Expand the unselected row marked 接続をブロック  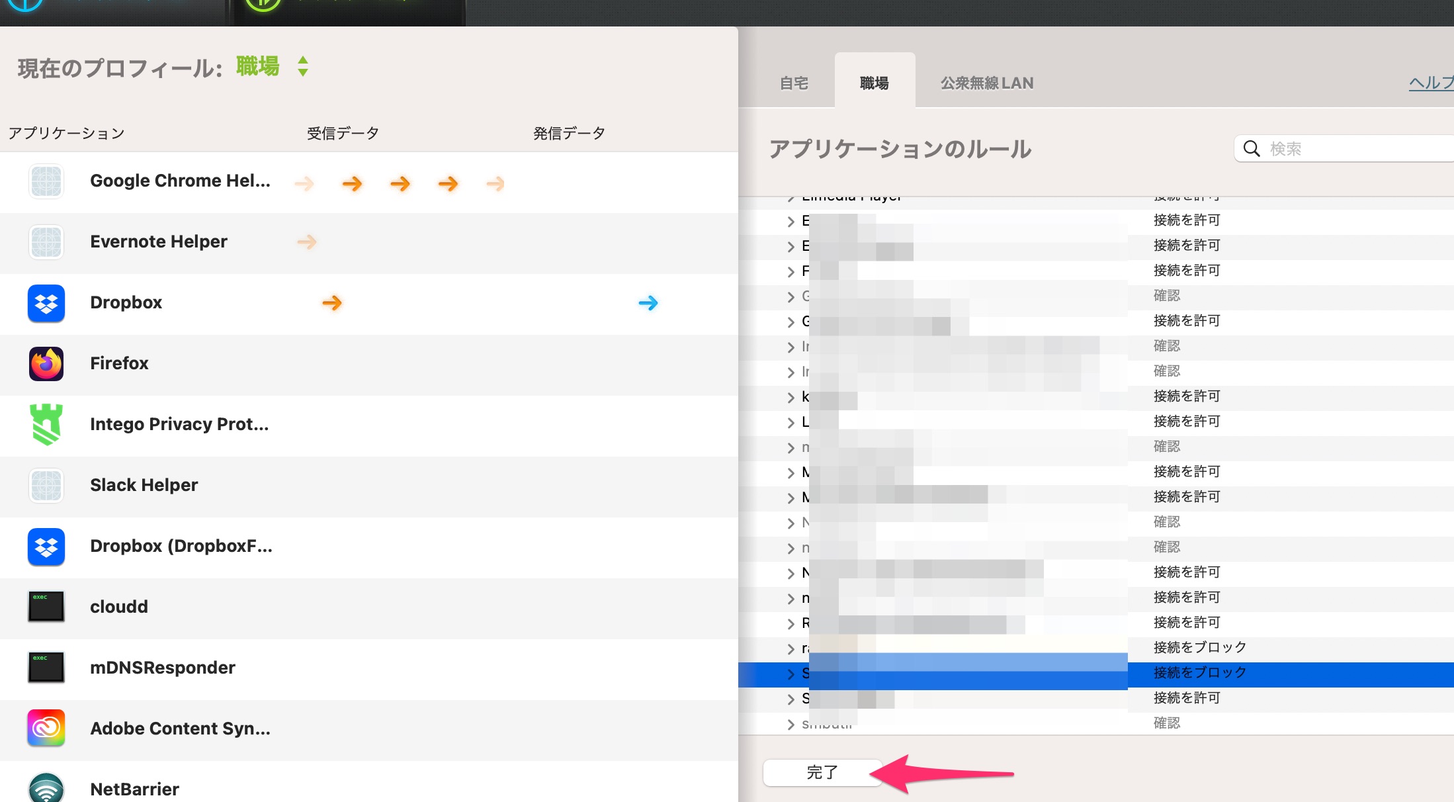[791, 648]
